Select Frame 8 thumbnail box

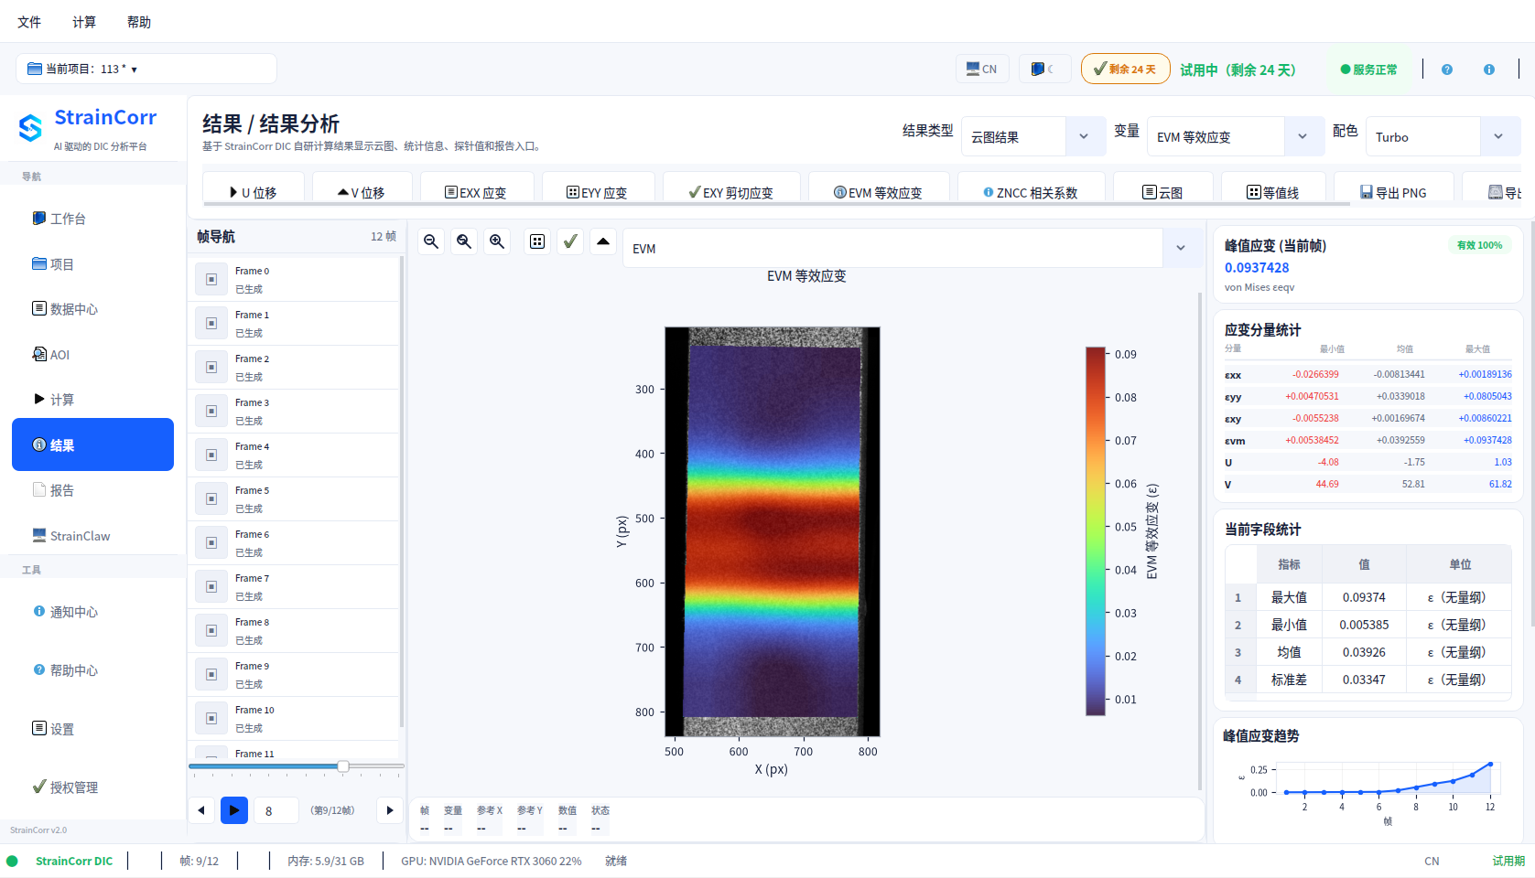point(211,631)
